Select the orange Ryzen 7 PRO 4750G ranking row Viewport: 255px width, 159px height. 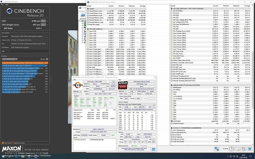(x=25, y=63)
